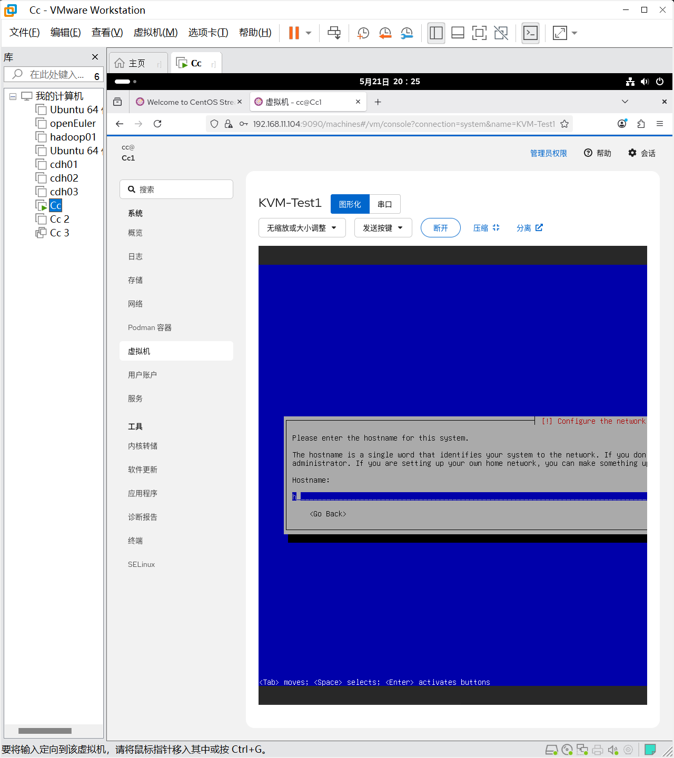
Task: Open Podman 容器 in the sidebar
Action: pyautogui.click(x=176, y=327)
